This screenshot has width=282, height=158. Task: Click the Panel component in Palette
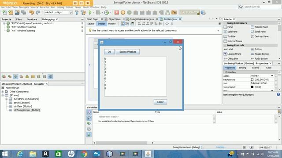[228, 27]
